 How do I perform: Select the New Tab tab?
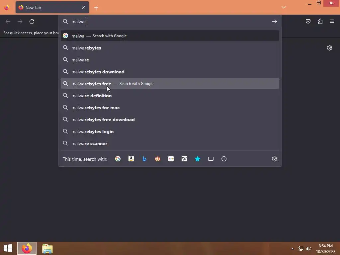(52, 7)
